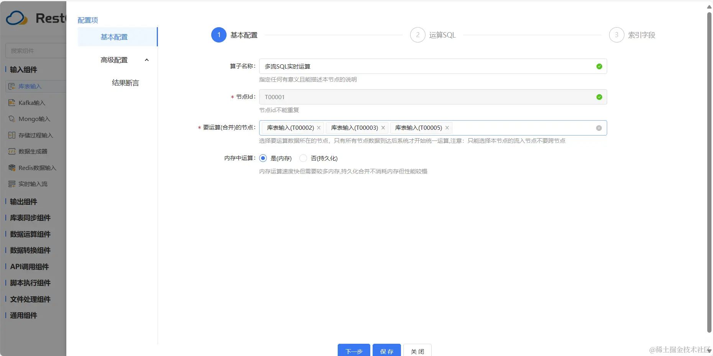Click the 库表输入 component icon in sidebar
Image resolution: width=713 pixels, height=356 pixels.
coord(12,87)
